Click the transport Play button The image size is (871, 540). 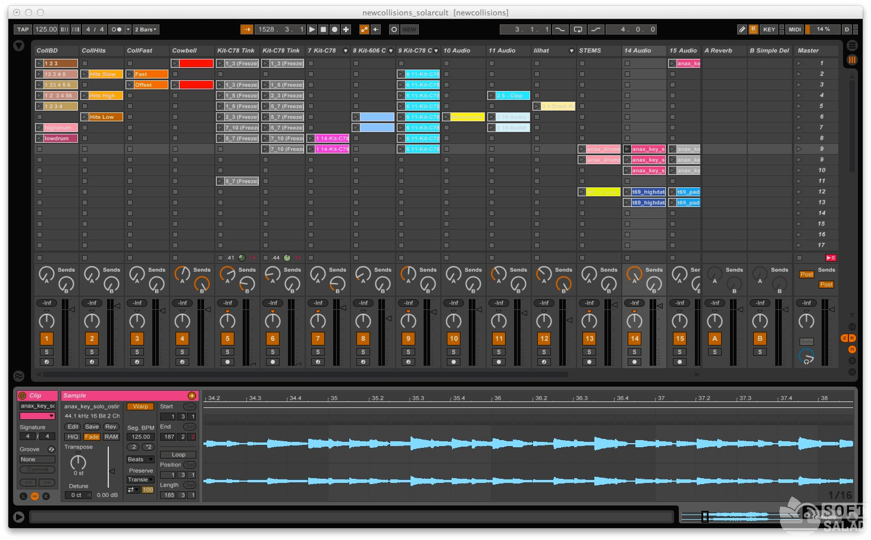[x=312, y=29]
